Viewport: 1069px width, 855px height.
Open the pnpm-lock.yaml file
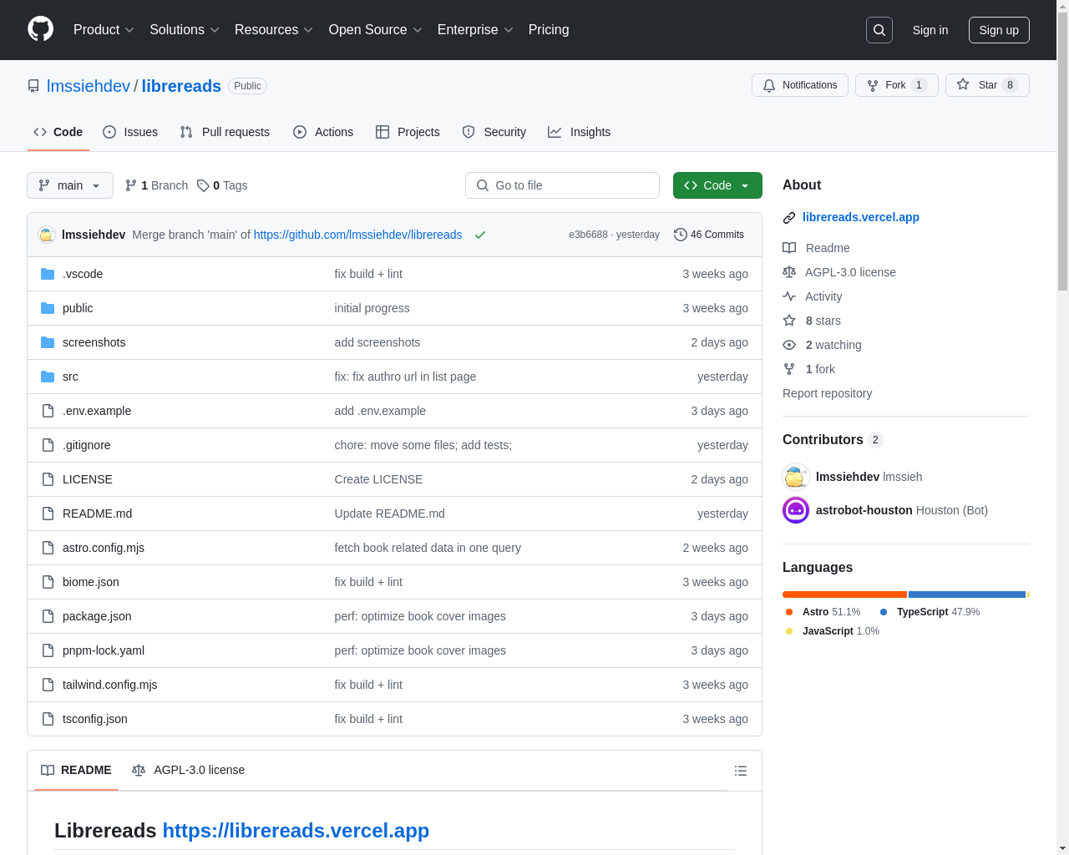click(104, 650)
